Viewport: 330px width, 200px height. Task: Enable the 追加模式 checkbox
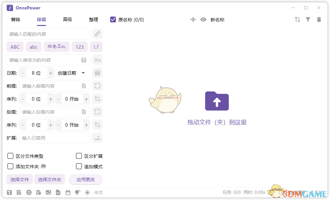tap(79, 166)
